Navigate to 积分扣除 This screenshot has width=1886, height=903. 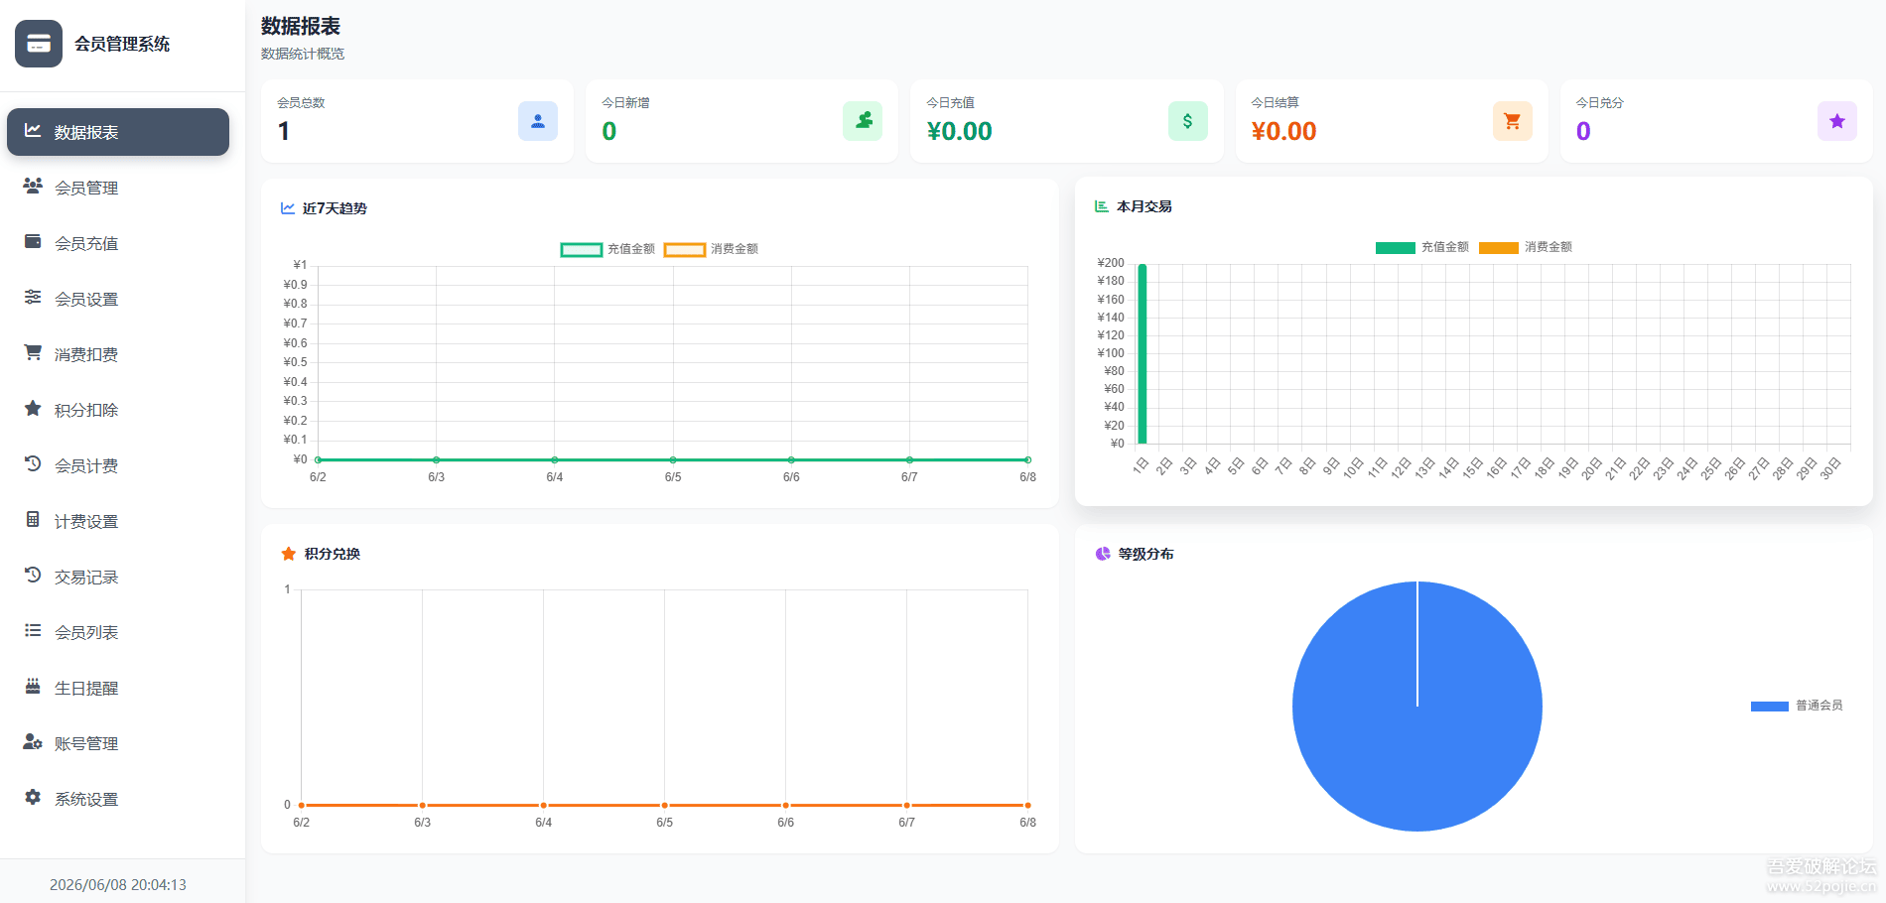tap(118, 410)
